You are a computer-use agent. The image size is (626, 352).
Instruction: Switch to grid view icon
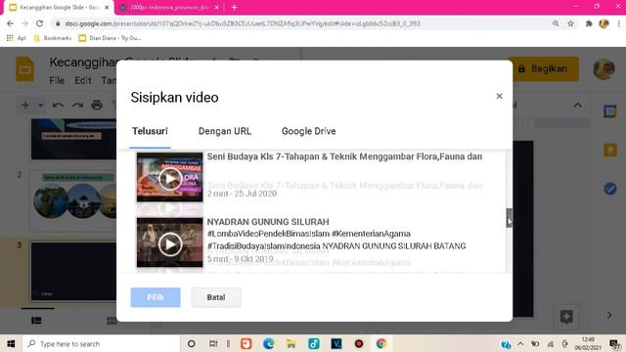click(112, 321)
